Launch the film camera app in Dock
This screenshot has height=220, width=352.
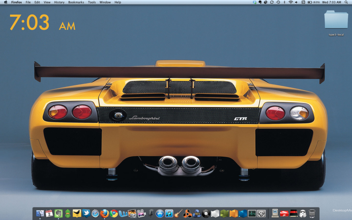(141, 213)
